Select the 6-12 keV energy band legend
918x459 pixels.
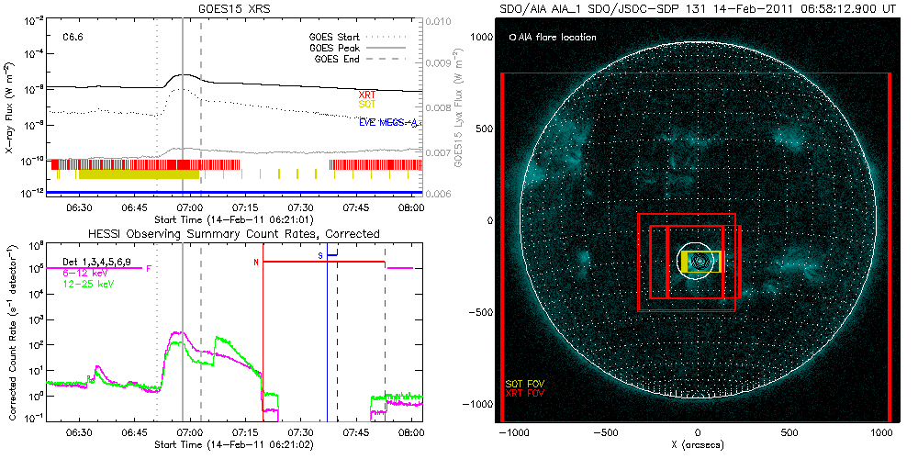pos(84,273)
